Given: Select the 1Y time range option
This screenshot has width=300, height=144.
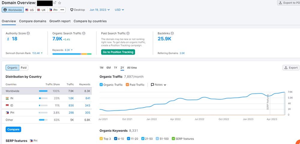Looking at the screenshot, I should 115,68.
